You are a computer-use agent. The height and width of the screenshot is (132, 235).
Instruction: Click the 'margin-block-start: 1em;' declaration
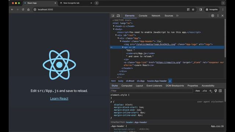(129, 107)
